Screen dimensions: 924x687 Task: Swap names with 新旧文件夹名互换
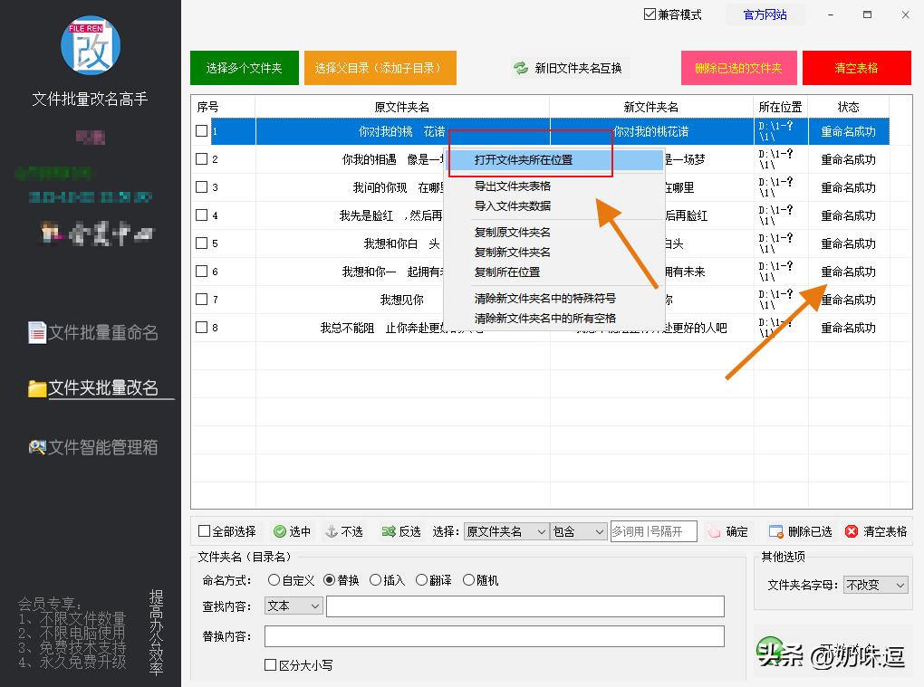tap(568, 68)
